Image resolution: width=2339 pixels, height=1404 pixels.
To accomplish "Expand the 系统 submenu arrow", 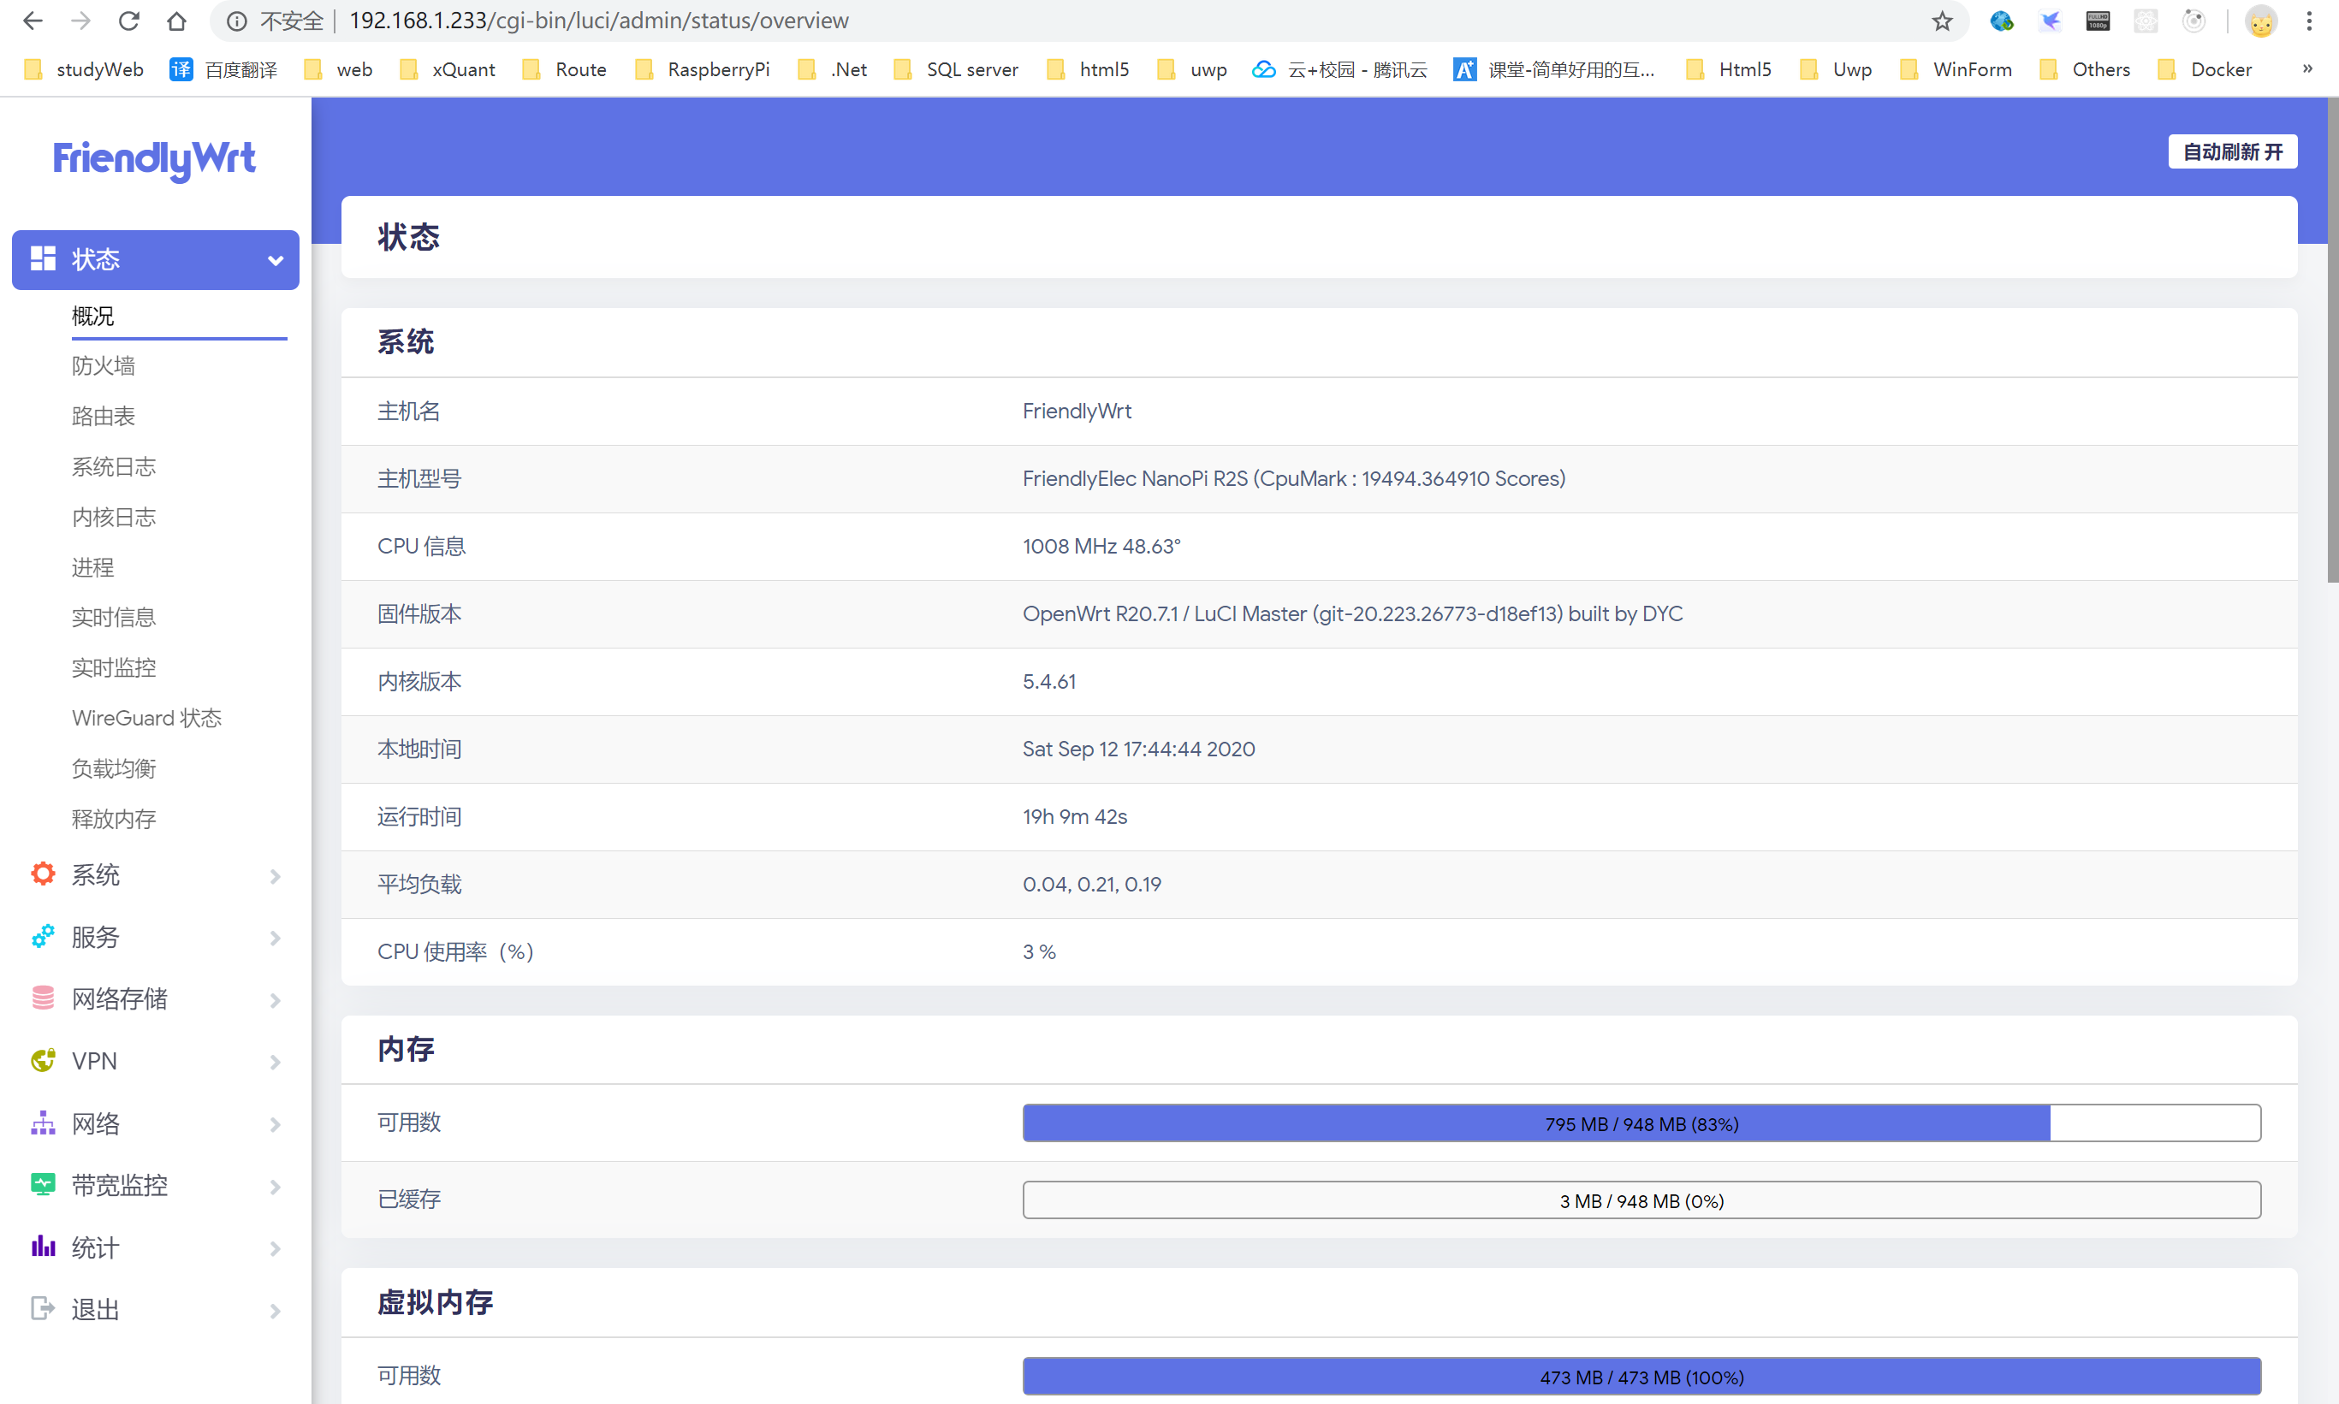I will point(276,876).
